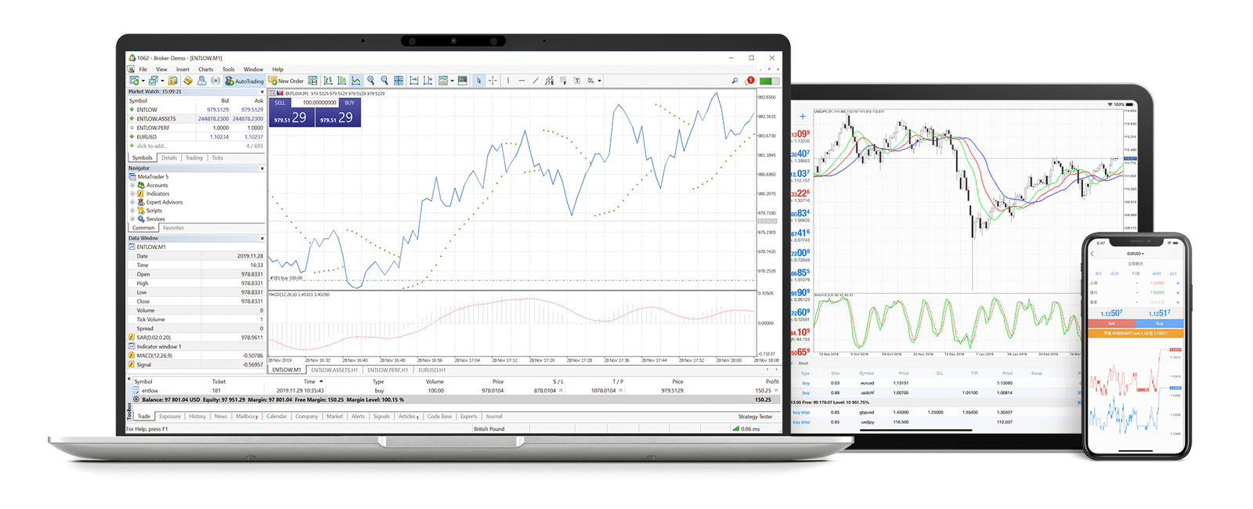Open the Charts menu

[x=205, y=70]
